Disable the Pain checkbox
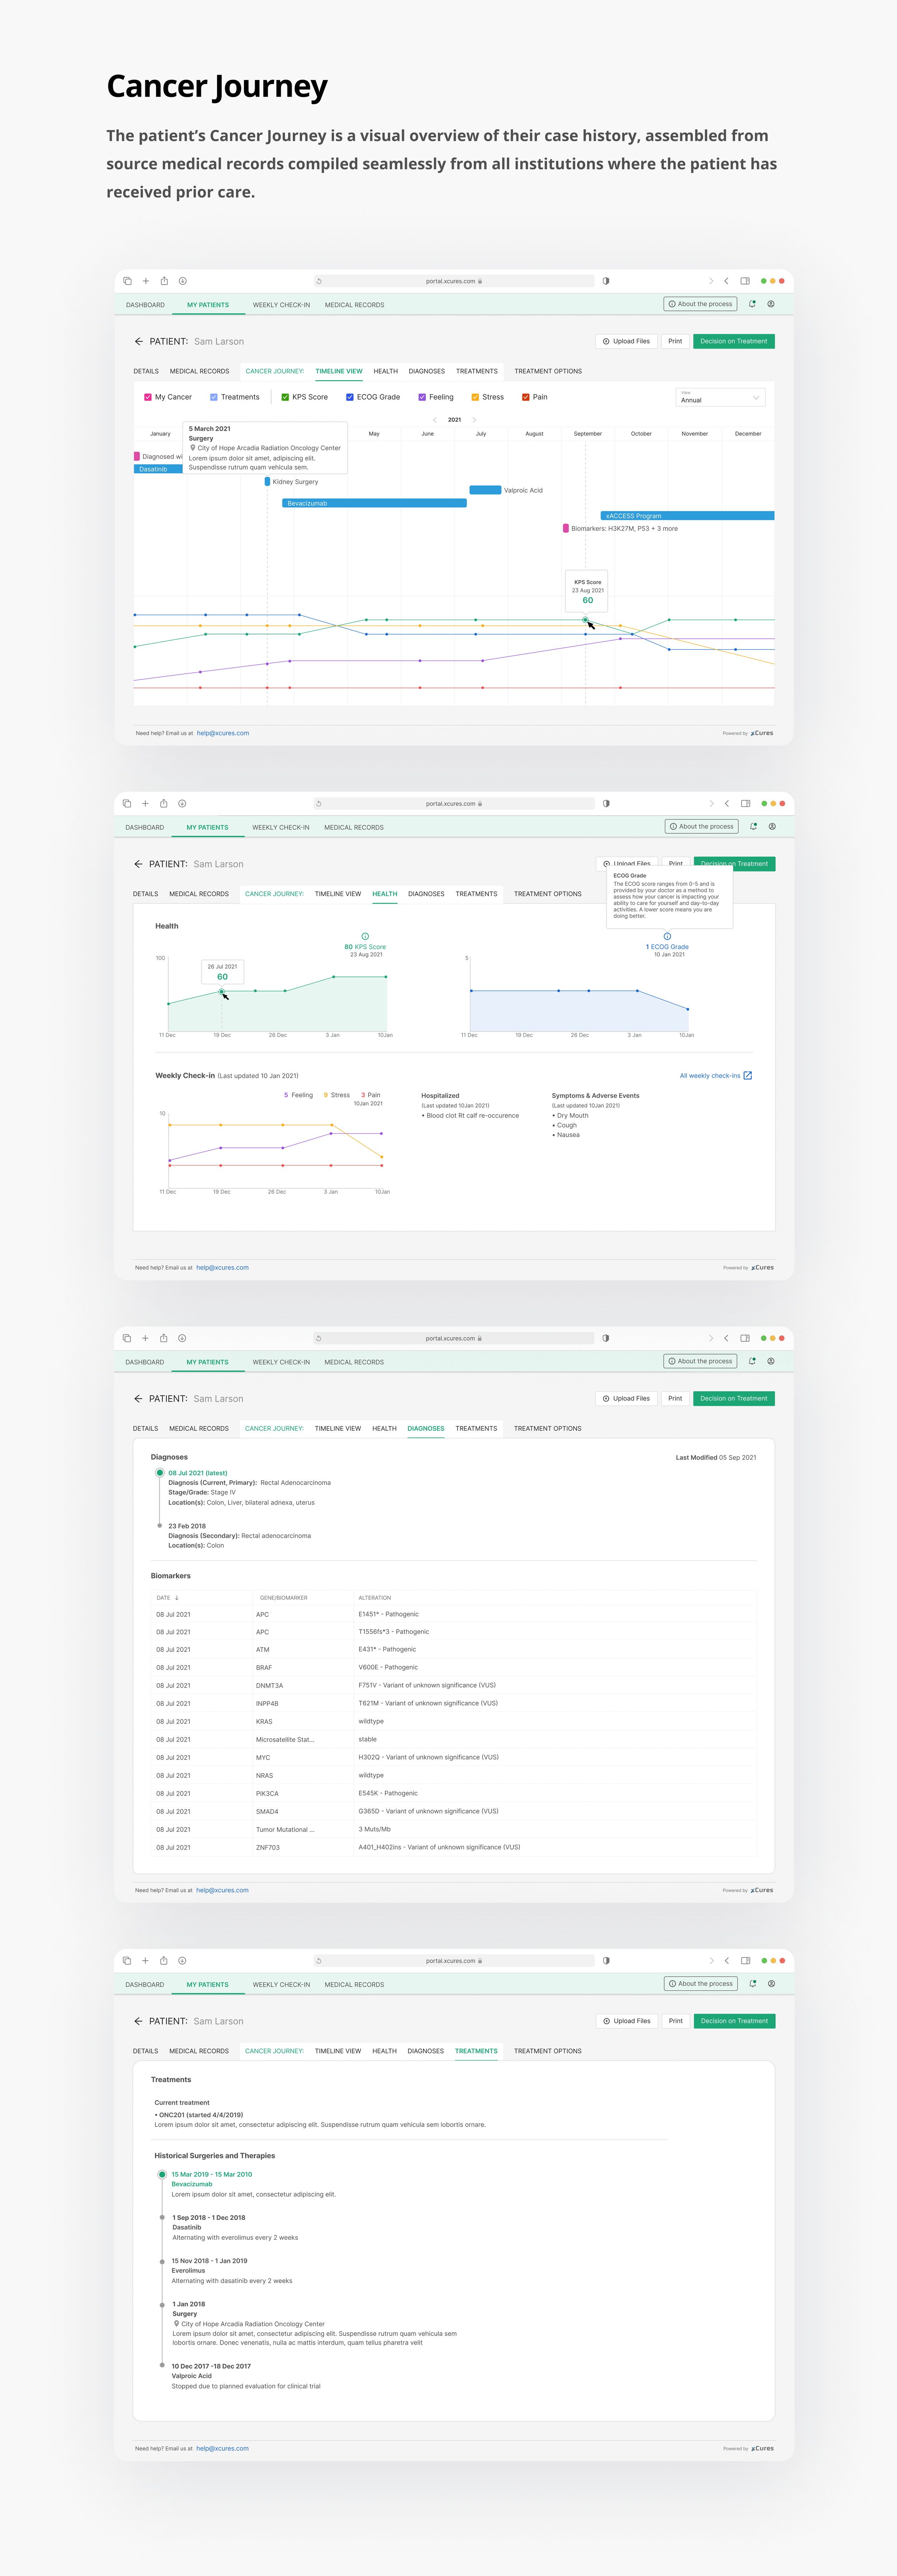897x2576 pixels. coord(525,397)
